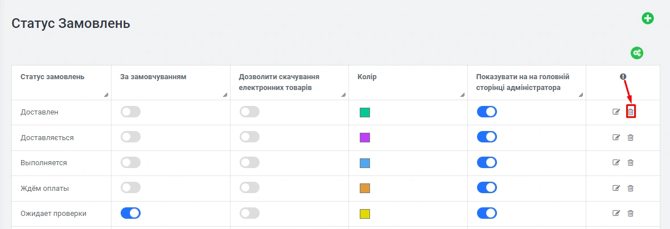Enable default toggle for Доставлен

coord(131,112)
